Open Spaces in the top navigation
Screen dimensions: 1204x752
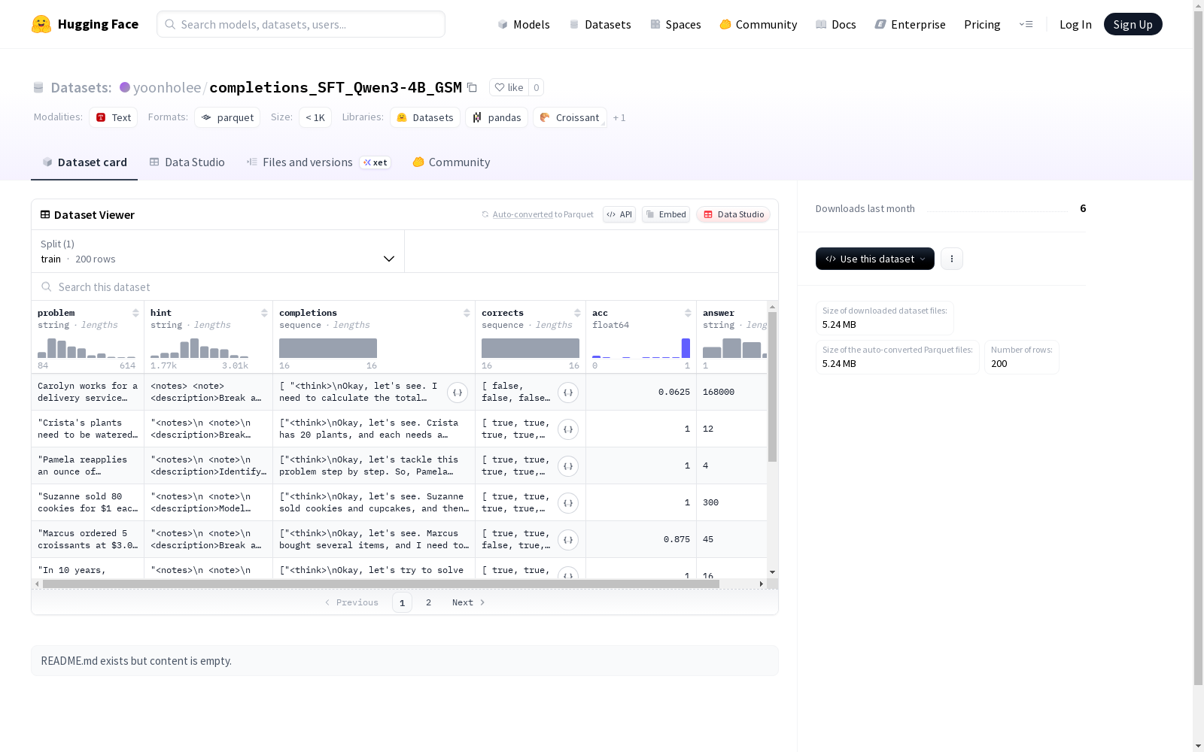point(676,24)
